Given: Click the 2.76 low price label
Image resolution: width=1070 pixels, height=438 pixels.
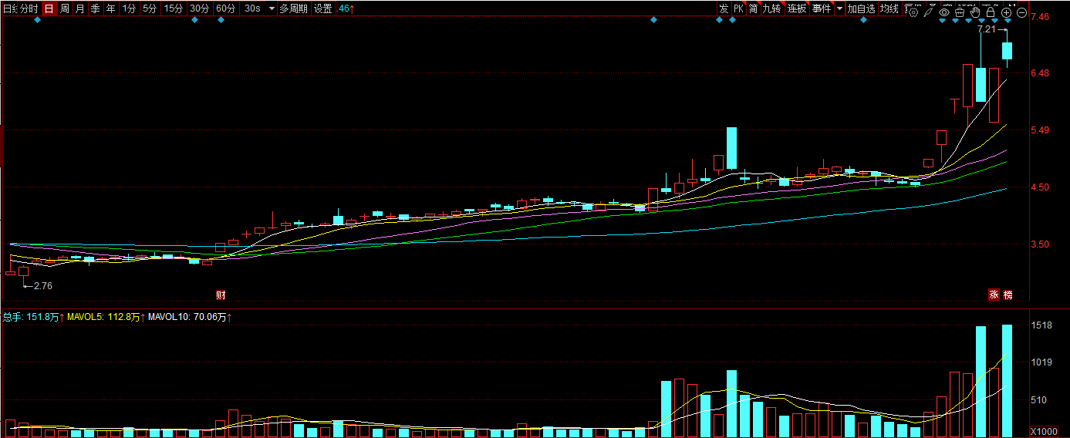Looking at the screenshot, I should point(42,285).
